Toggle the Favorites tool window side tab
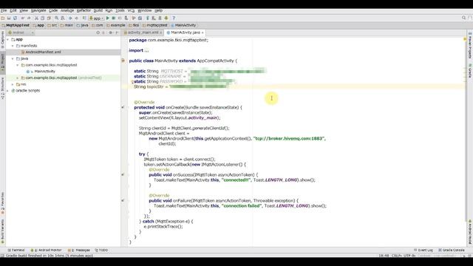473x266 pixels. (2, 203)
